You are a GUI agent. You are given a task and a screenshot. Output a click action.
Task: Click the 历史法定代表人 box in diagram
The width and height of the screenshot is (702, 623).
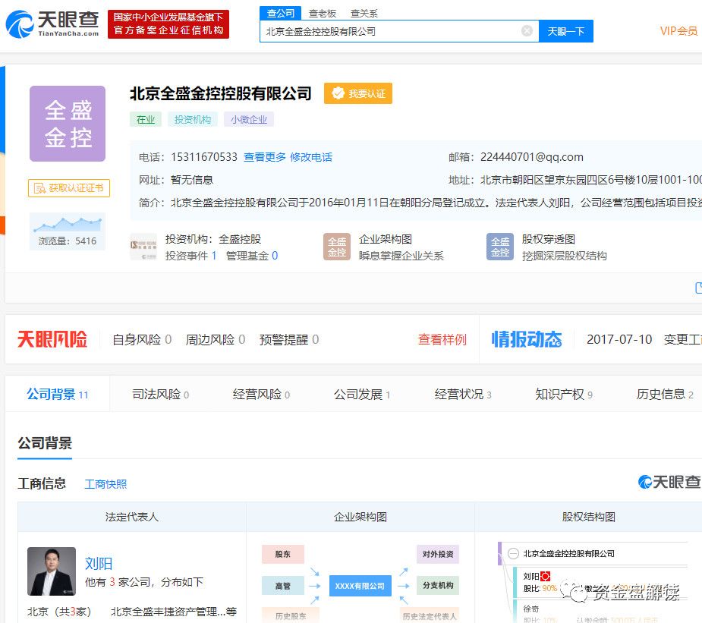430,615
